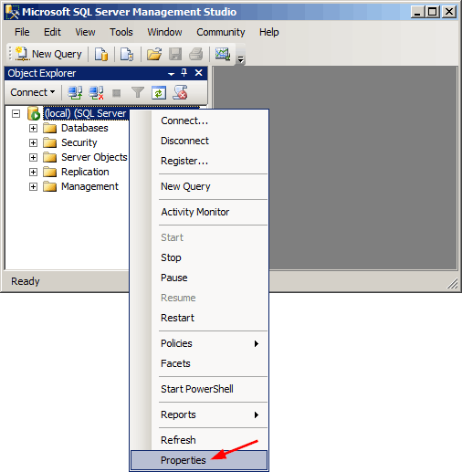The image size is (462, 472).
Task: Click the Replication folder icon
Action: pos(49,172)
